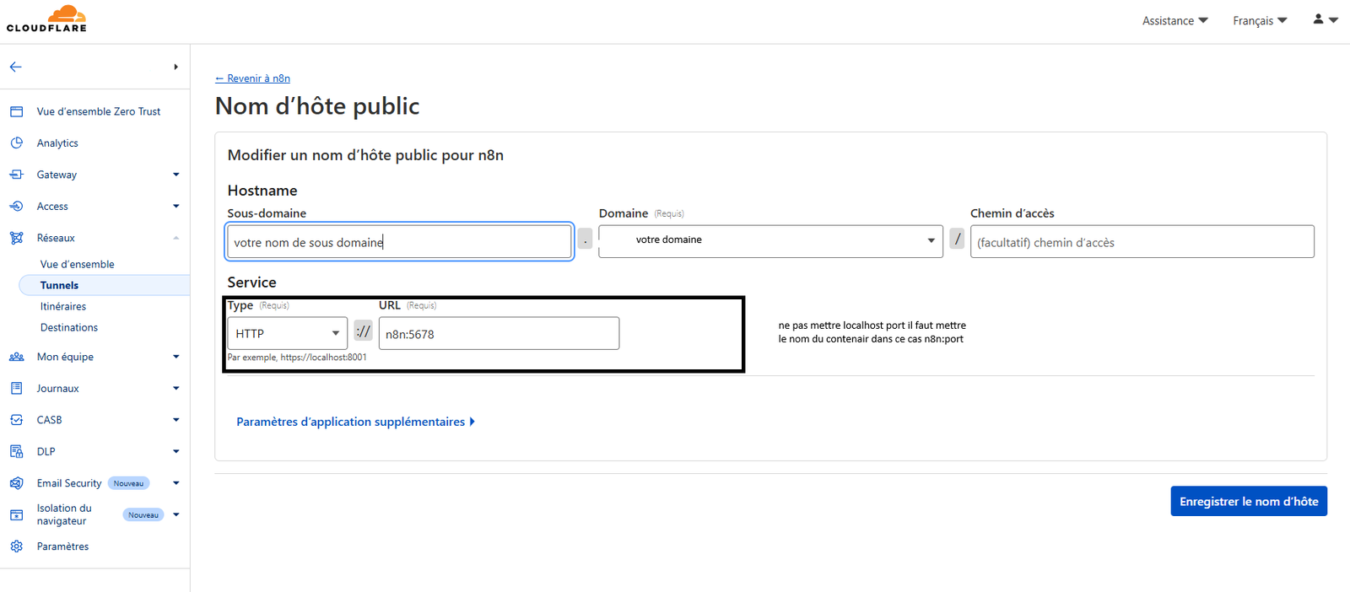
Task: Click Enregistrer le nom d'hôte button
Action: (1248, 501)
